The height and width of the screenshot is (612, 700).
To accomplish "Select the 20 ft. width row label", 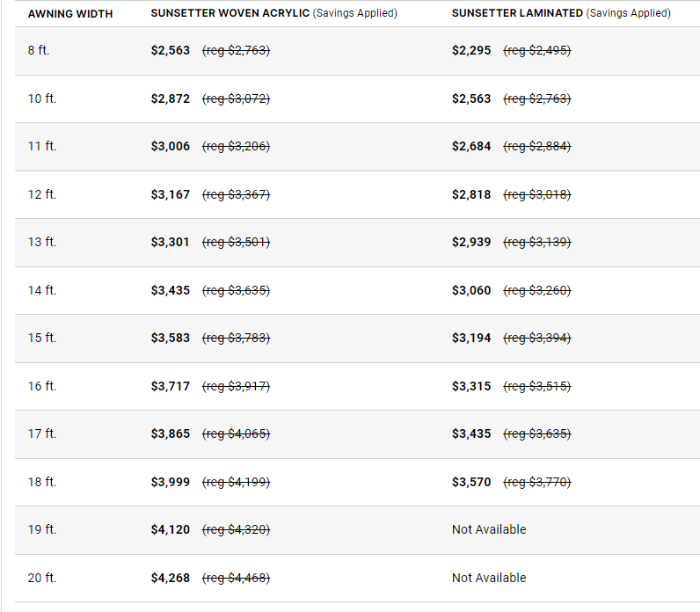I will tap(41, 578).
